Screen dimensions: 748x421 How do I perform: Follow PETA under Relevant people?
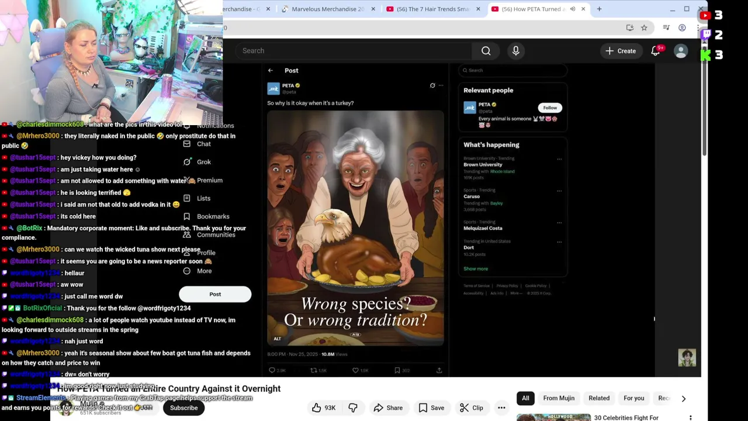click(550, 108)
